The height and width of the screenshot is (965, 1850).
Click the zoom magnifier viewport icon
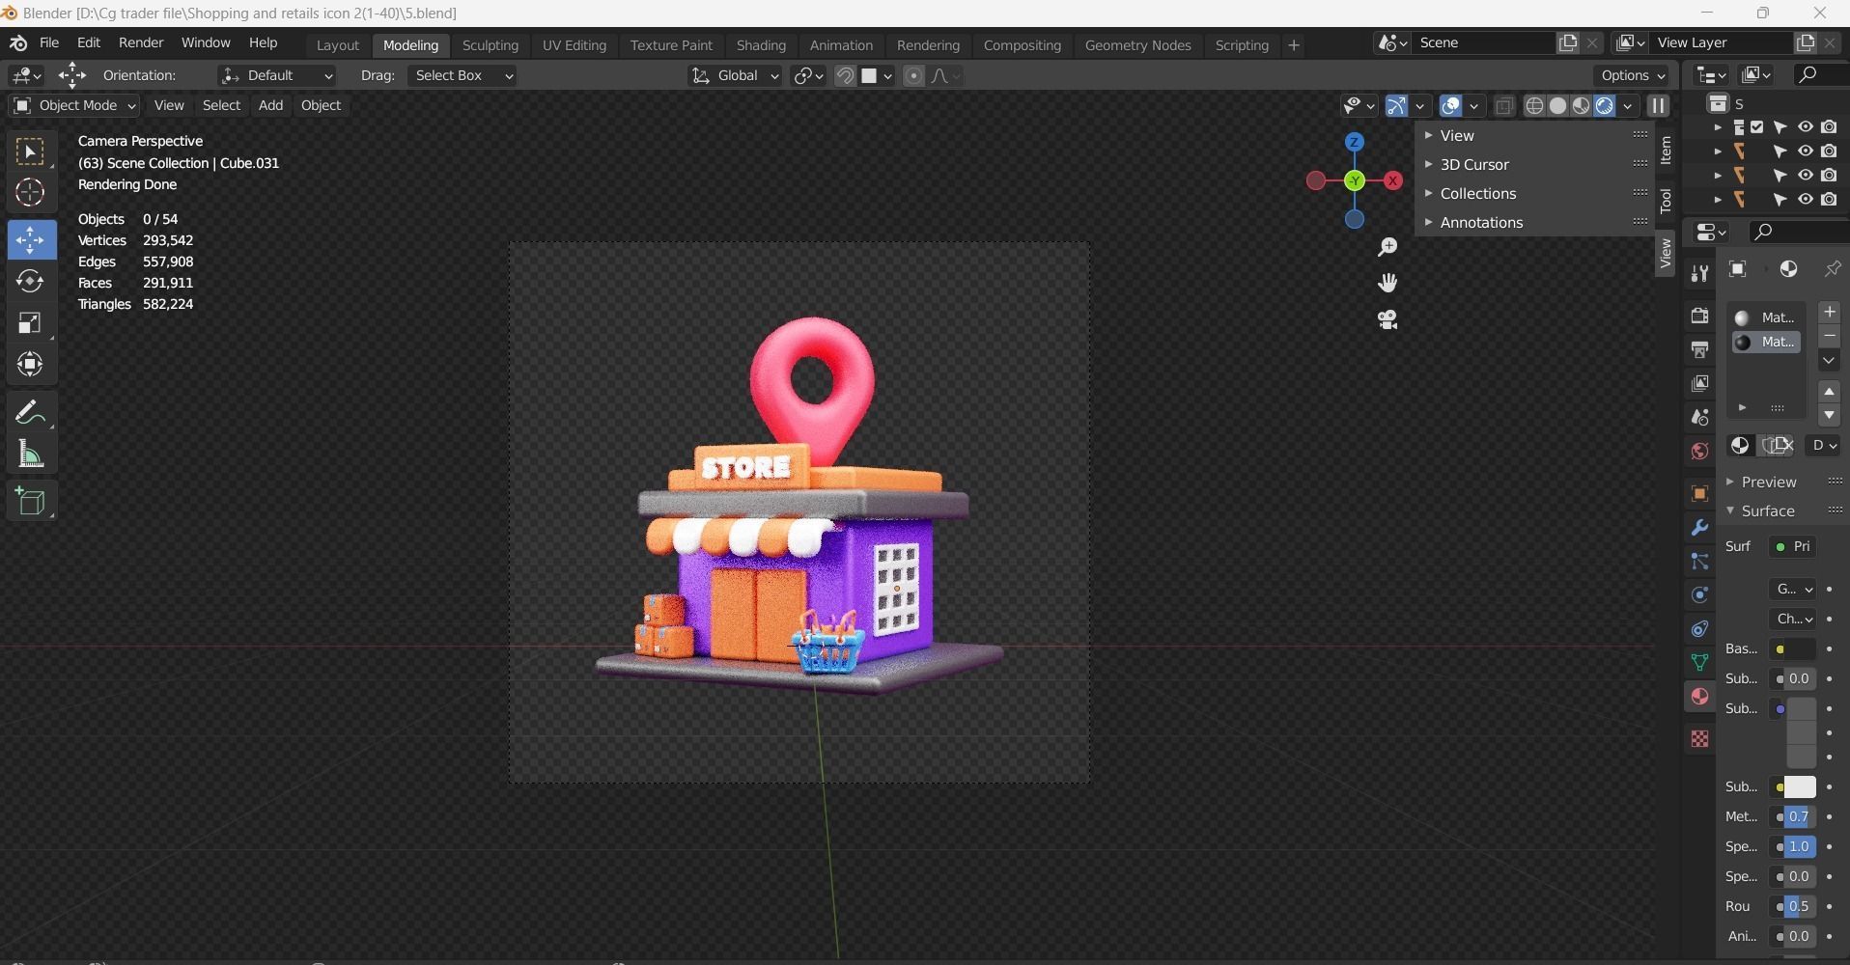1387,247
